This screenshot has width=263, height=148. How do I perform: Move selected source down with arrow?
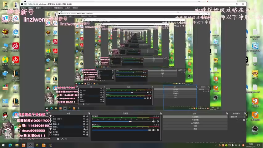click(66, 139)
